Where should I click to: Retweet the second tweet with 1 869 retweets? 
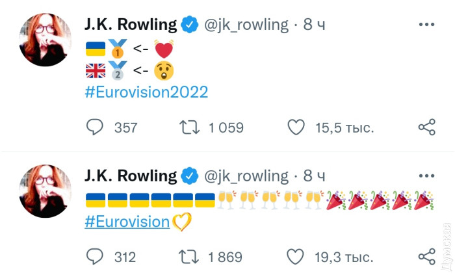(189, 257)
